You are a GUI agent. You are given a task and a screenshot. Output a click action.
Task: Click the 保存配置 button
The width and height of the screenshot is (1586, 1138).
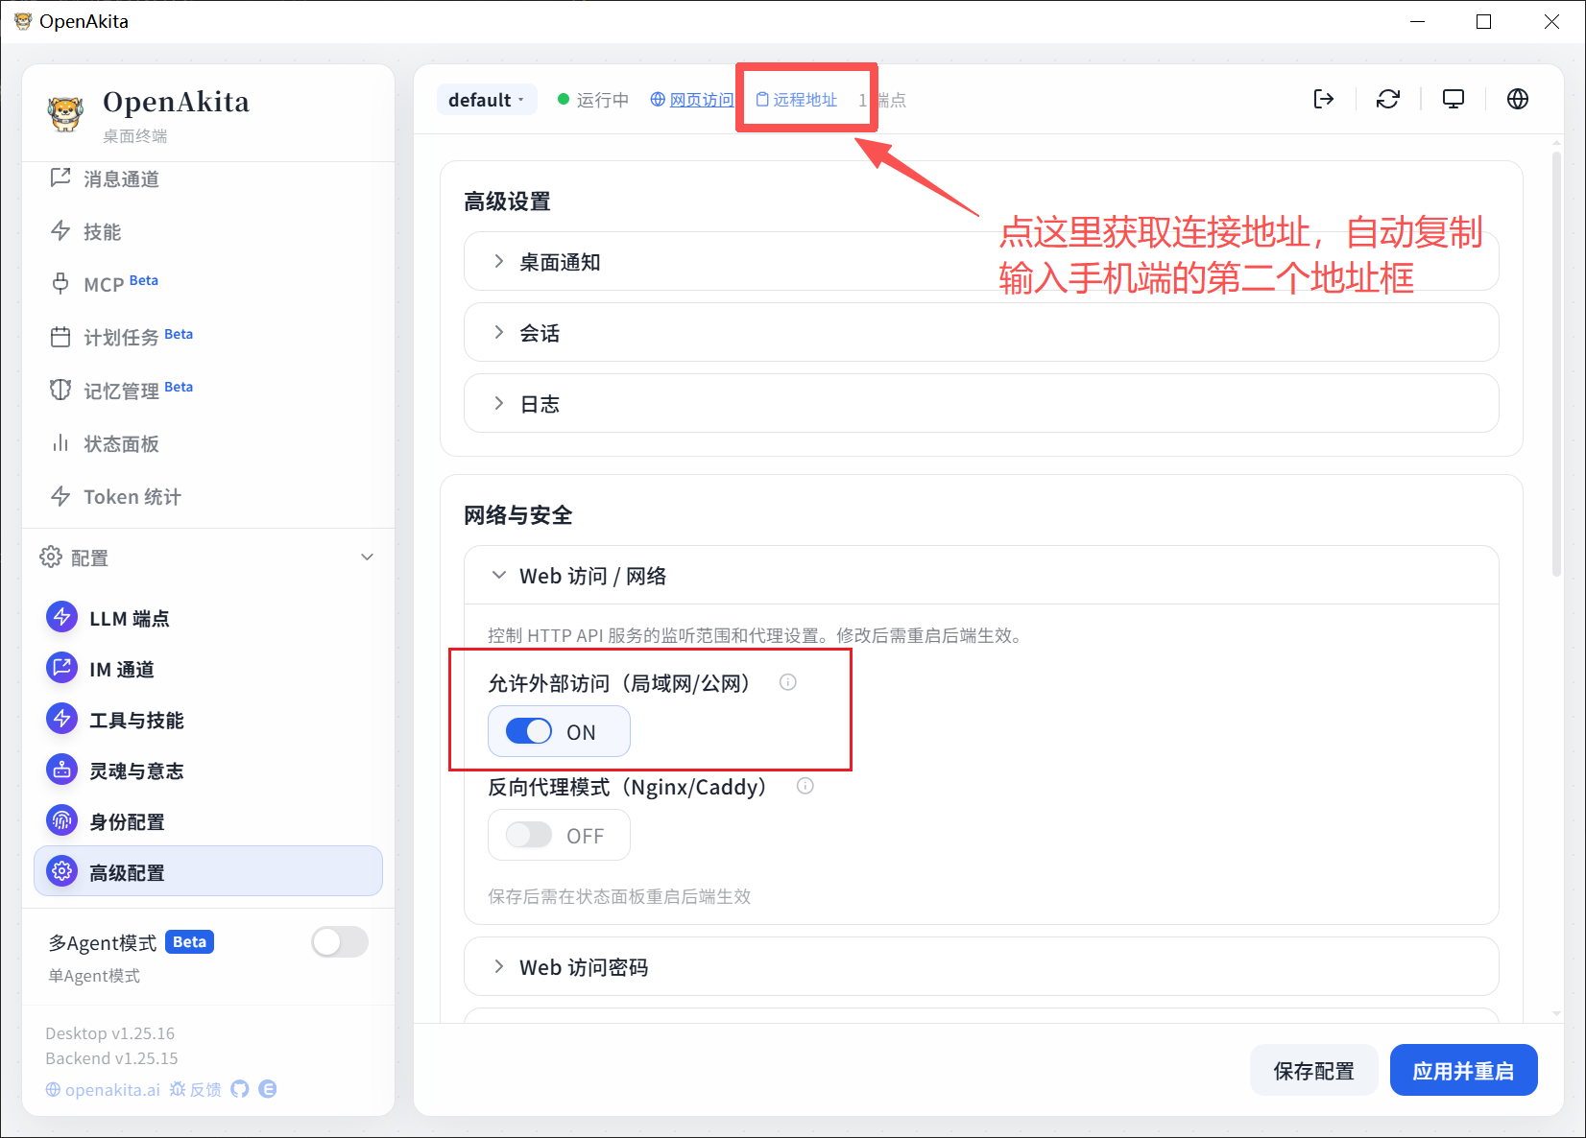tap(1313, 1070)
